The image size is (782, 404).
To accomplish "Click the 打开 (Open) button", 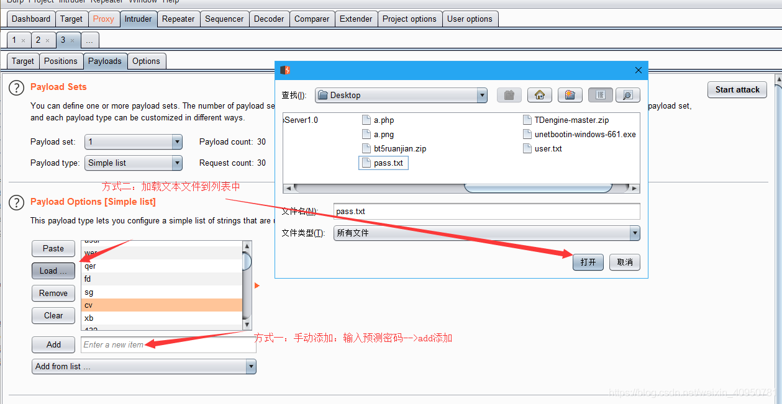I will [588, 262].
